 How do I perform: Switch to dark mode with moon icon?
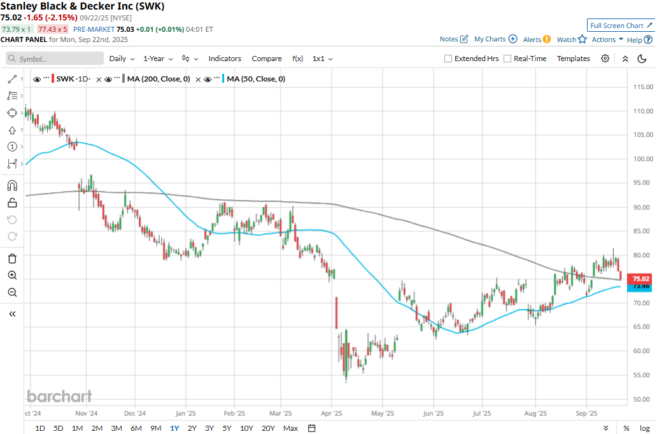(x=642, y=59)
